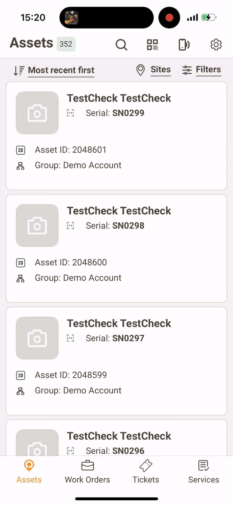The width and height of the screenshot is (233, 505).
Task: Tap the photo placeholder for asset SN0297
Action: [37, 338]
